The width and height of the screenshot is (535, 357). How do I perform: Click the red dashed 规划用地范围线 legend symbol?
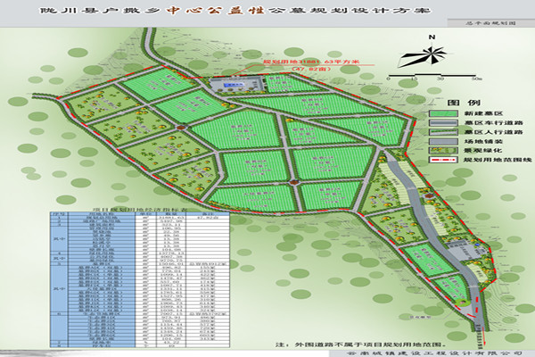click(x=443, y=160)
